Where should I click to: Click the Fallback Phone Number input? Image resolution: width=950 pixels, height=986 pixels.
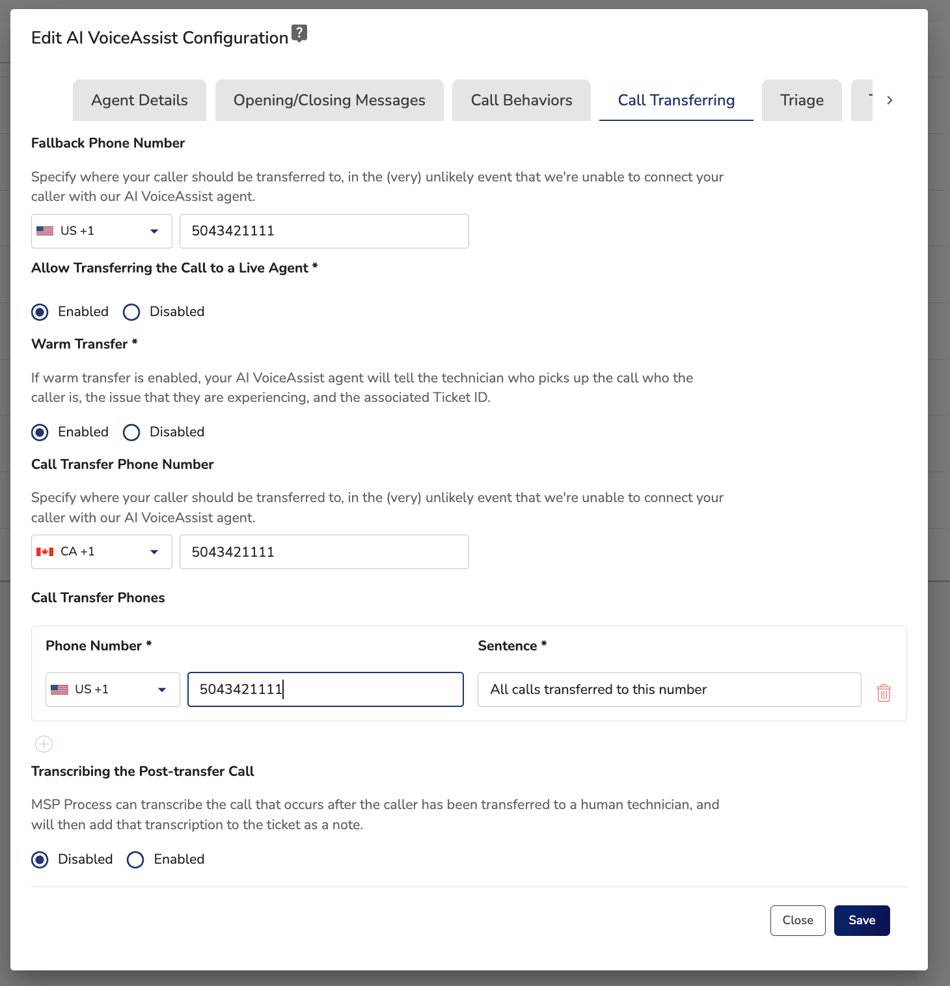click(x=324, y=231)
